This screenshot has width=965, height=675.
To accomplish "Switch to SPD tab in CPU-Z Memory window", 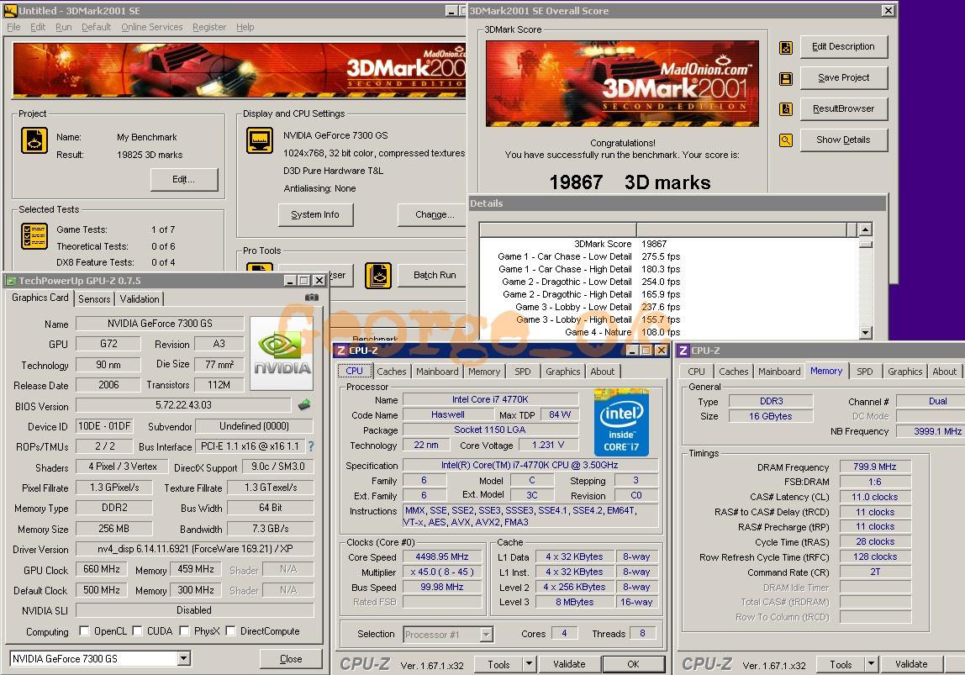I will [865, 372].
